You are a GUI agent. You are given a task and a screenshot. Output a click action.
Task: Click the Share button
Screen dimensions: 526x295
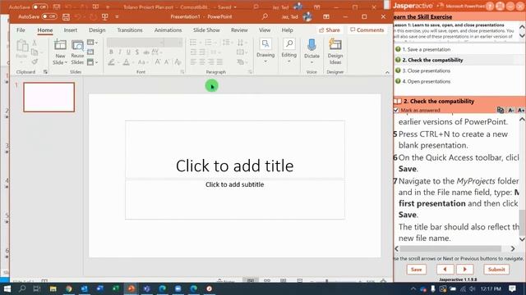[x=330, y=30]
